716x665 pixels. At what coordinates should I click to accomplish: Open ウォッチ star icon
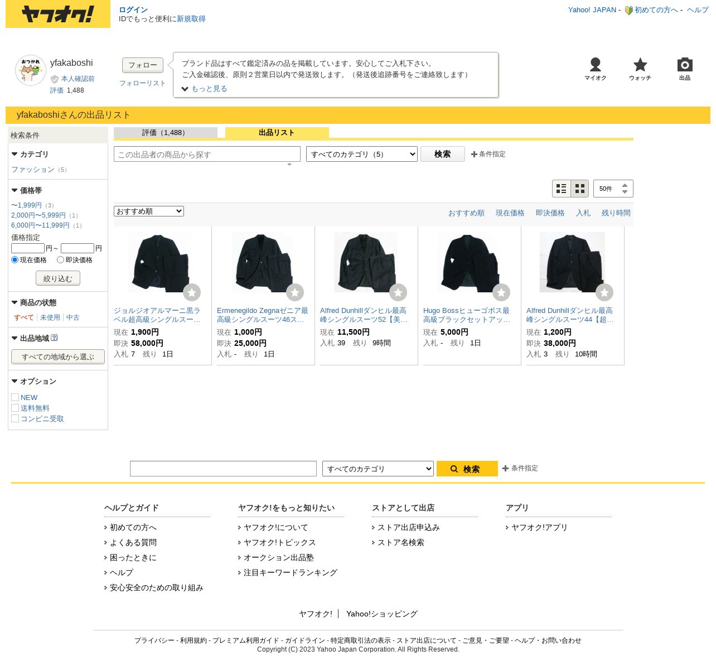click(640, 65)
